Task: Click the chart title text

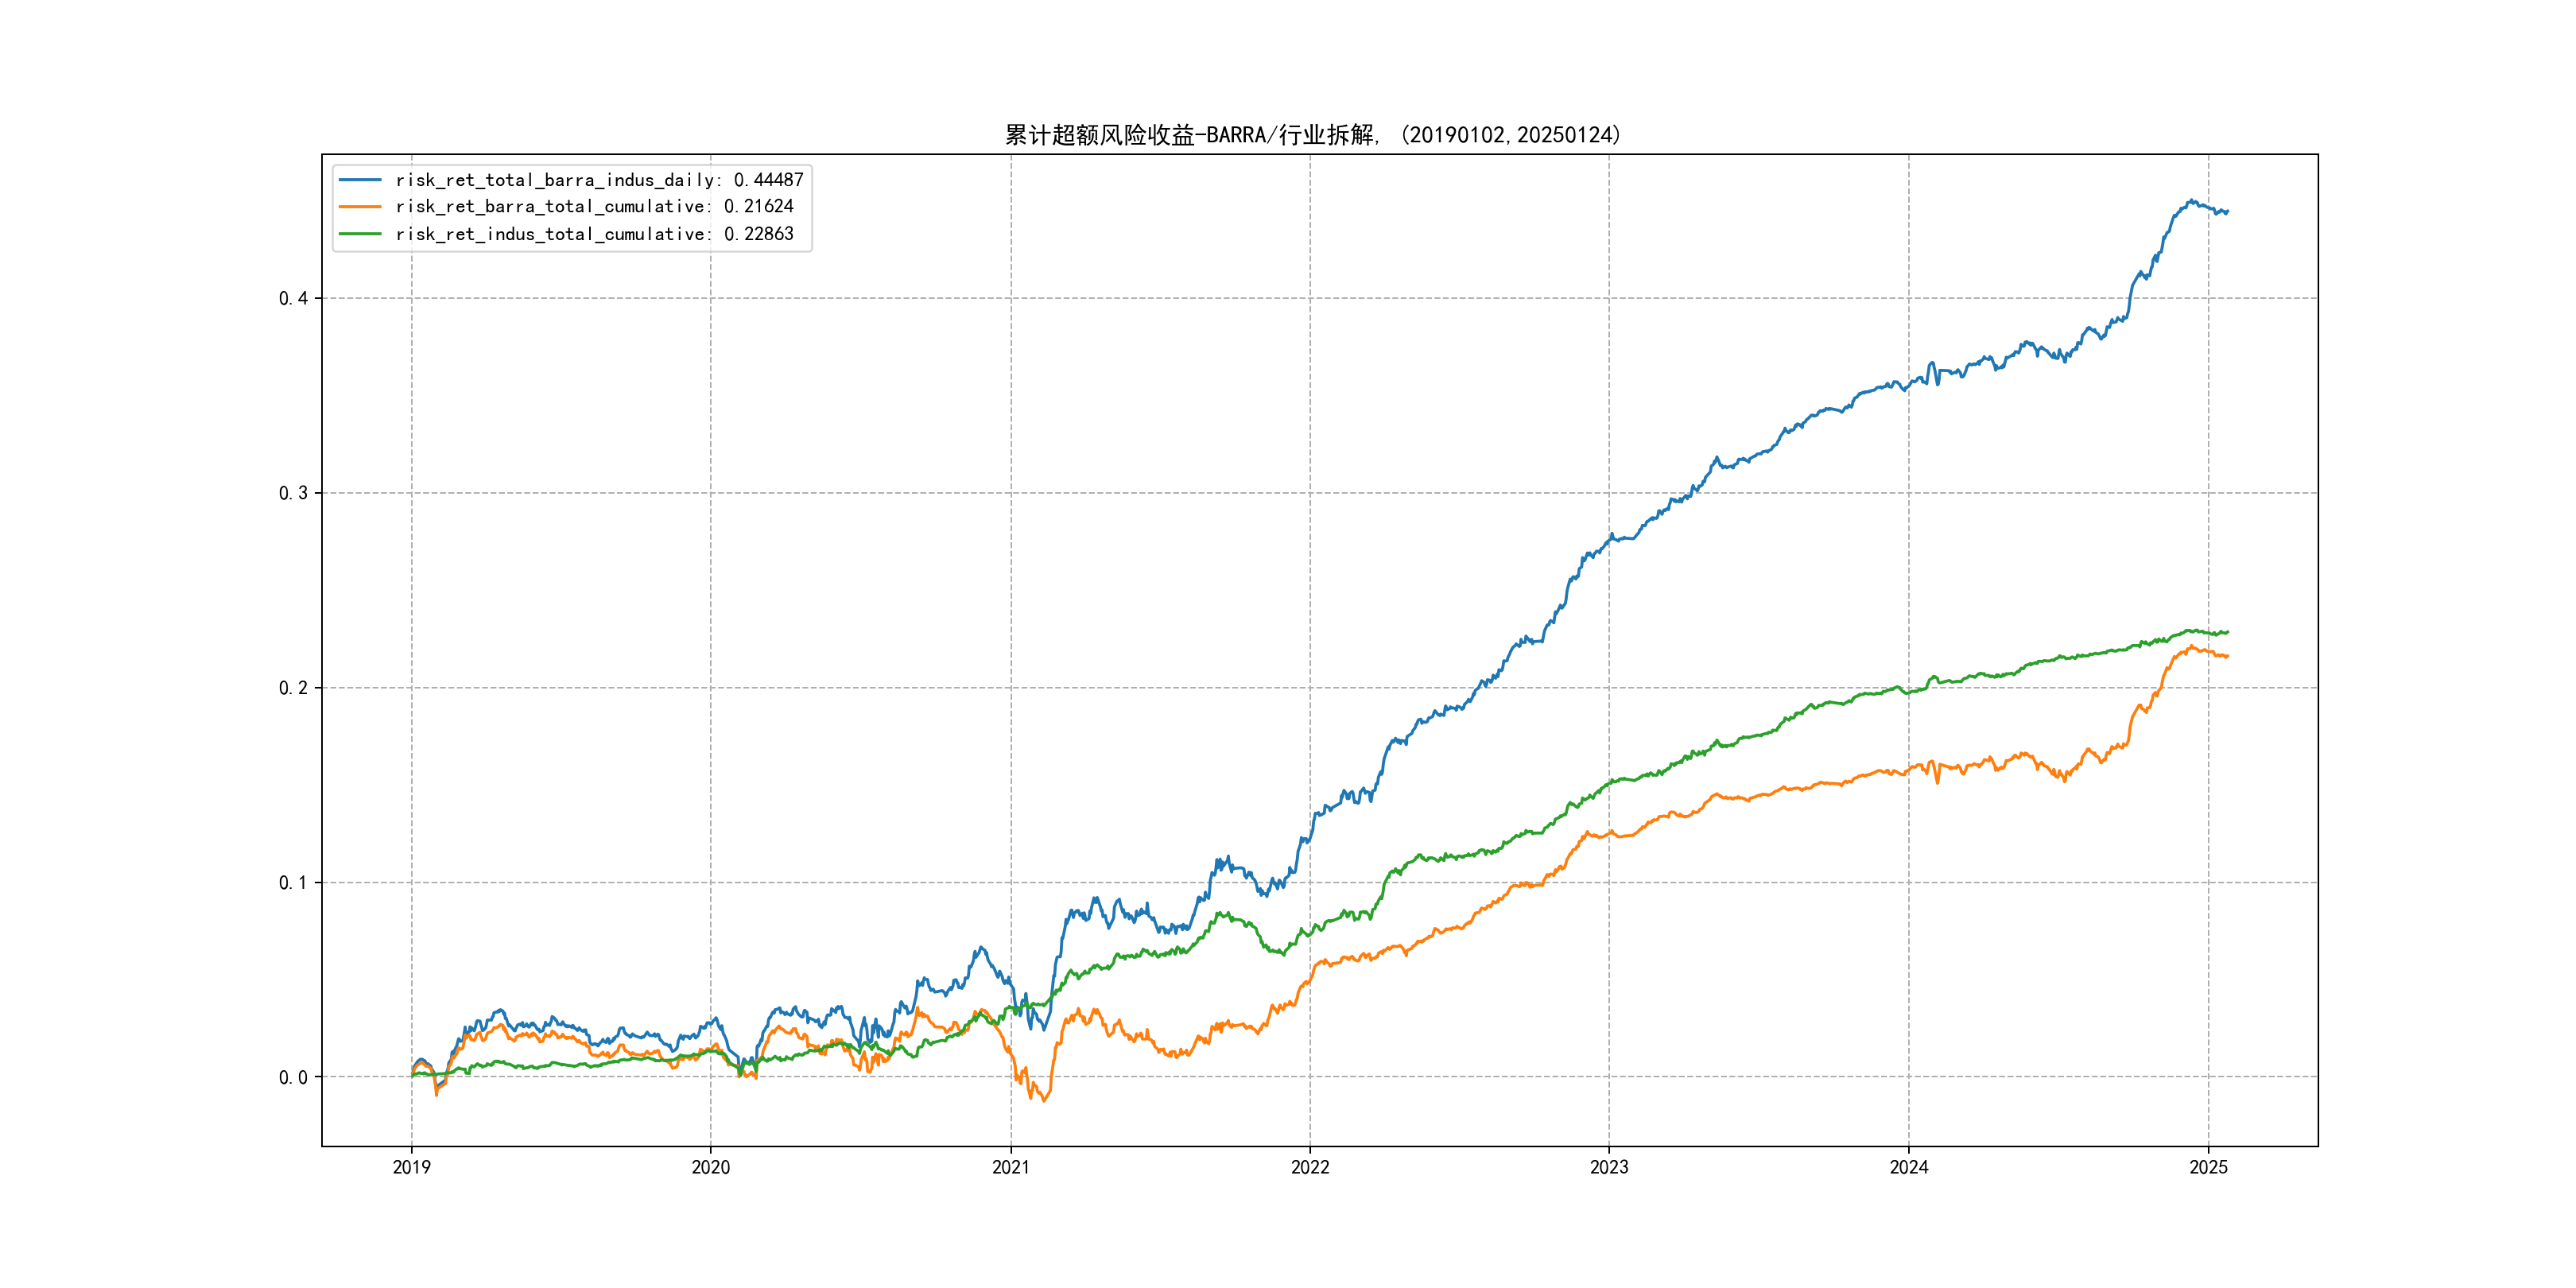Action: coord(1313,135)
